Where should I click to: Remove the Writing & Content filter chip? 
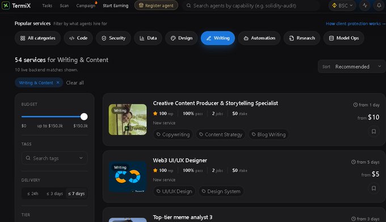[58, 83]
